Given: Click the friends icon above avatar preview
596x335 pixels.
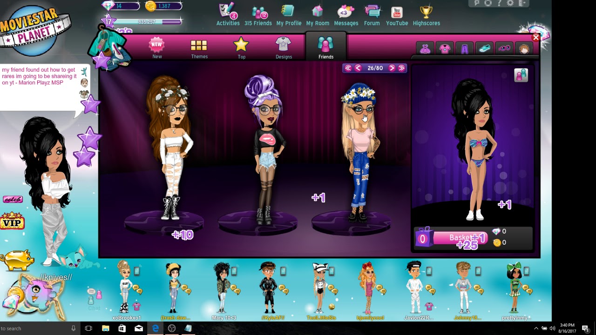Looking at the screenshot, I should 521,75.
